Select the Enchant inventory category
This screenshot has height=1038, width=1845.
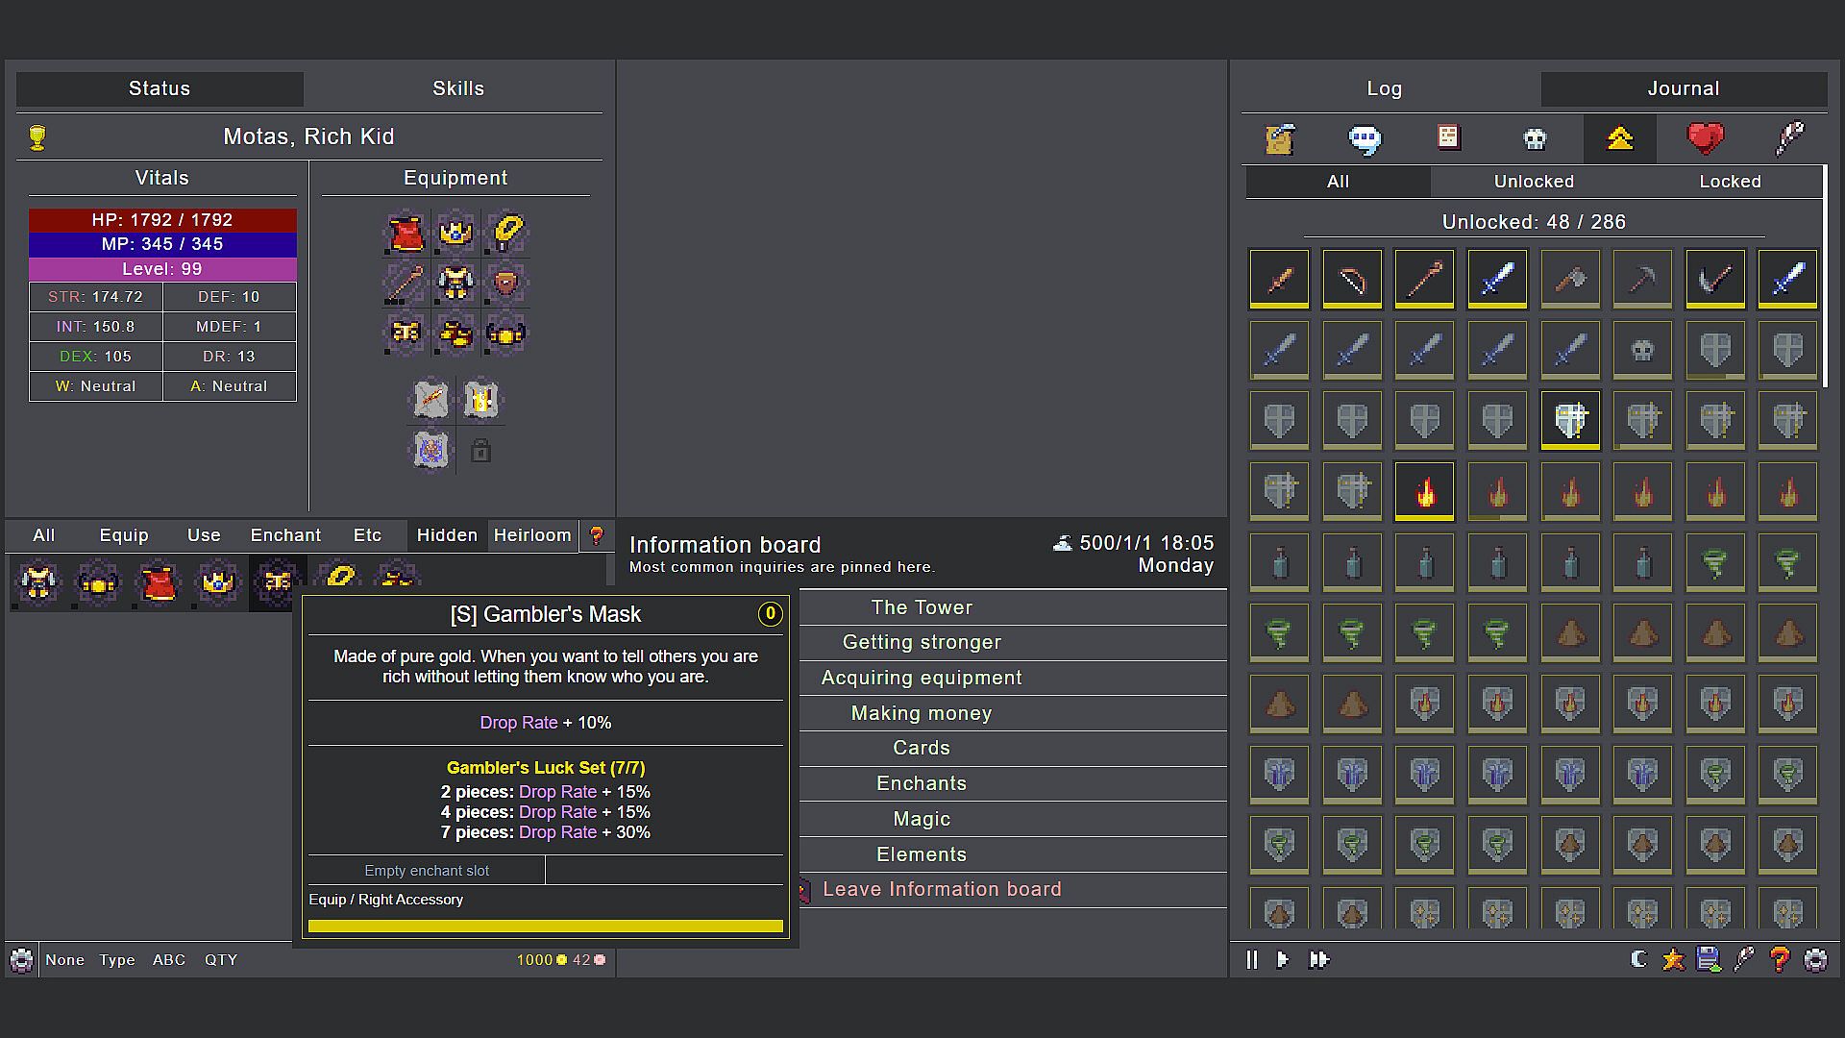285,535
